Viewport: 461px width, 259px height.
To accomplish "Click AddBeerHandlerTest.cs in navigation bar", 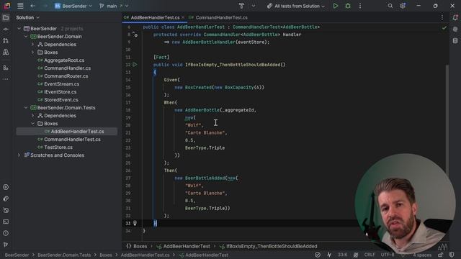I will (145, 255).
